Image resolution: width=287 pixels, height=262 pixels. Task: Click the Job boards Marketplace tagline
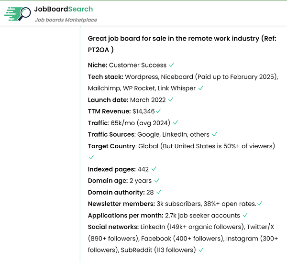pyautogui.click(x=66, y=20)
